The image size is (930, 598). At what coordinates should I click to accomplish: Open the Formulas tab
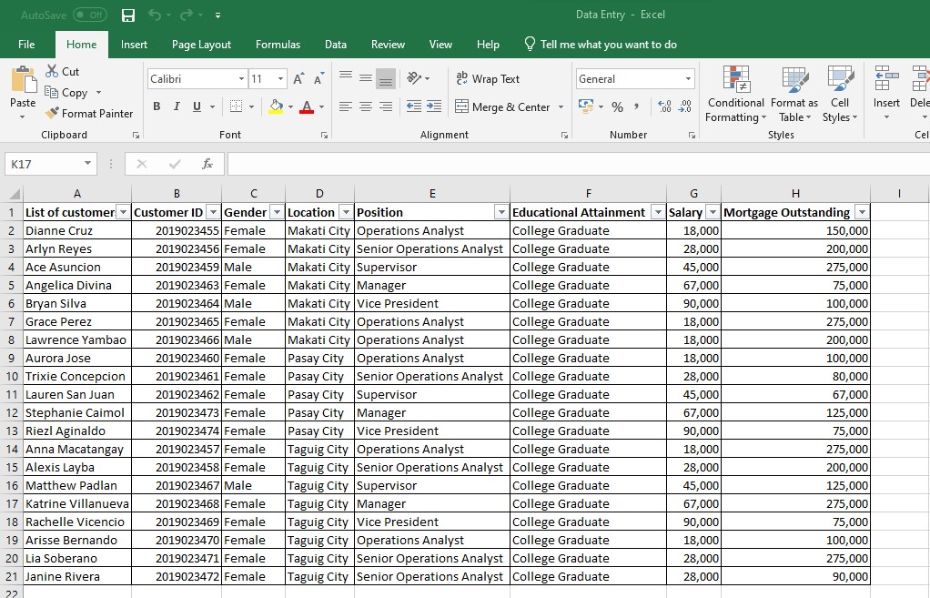tap(278, 45)
